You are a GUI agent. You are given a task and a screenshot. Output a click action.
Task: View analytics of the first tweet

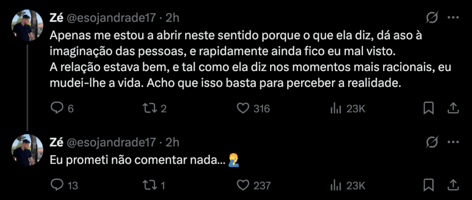(335, 108)
